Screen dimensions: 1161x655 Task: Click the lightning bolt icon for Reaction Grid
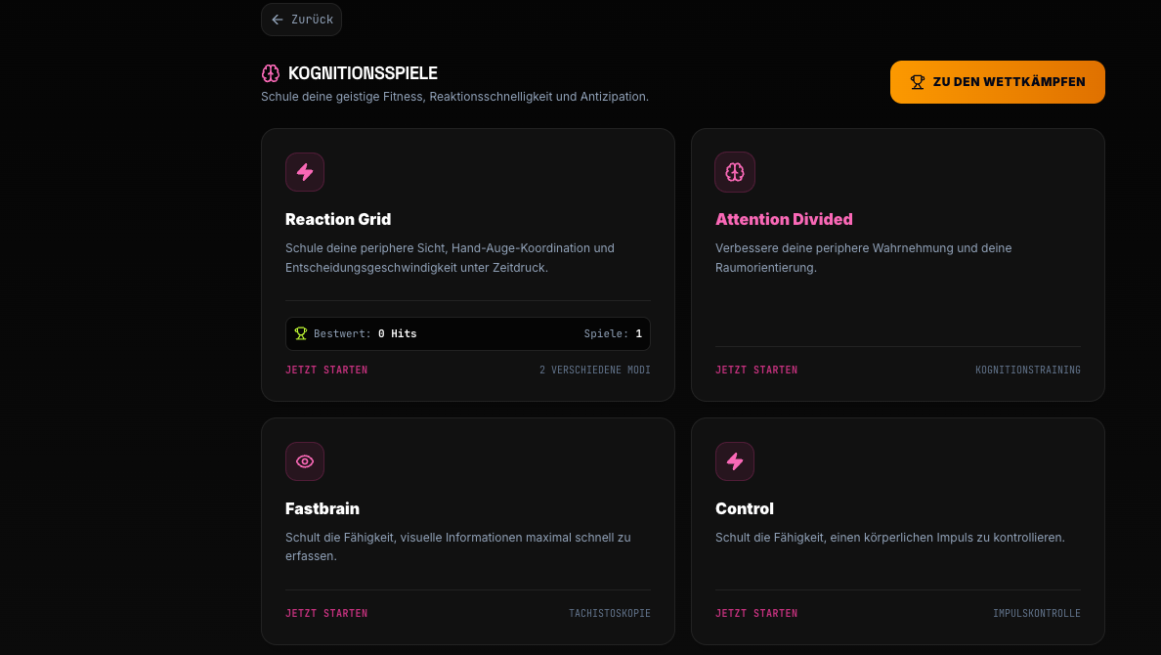click(304, 172)
